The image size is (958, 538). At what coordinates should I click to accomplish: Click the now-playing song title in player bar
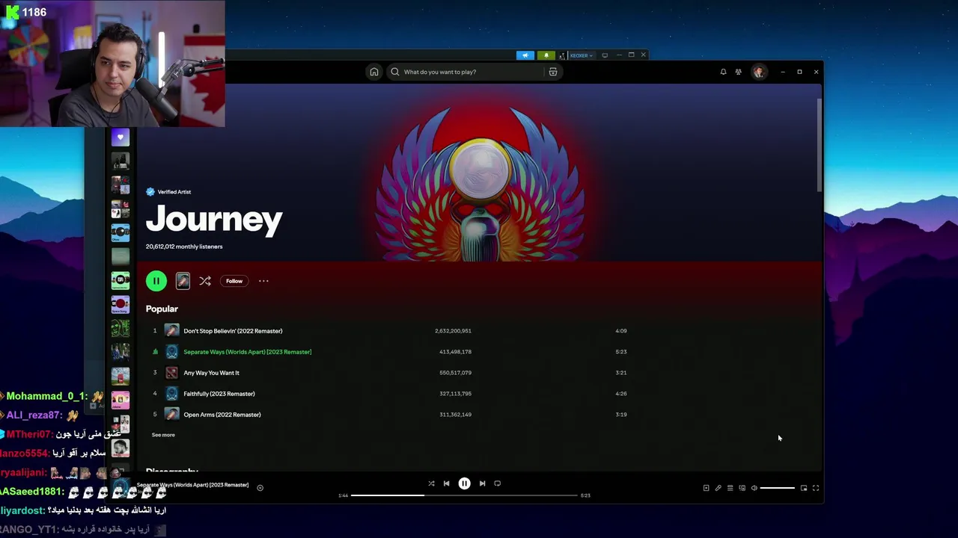click(x=192, y=485)
